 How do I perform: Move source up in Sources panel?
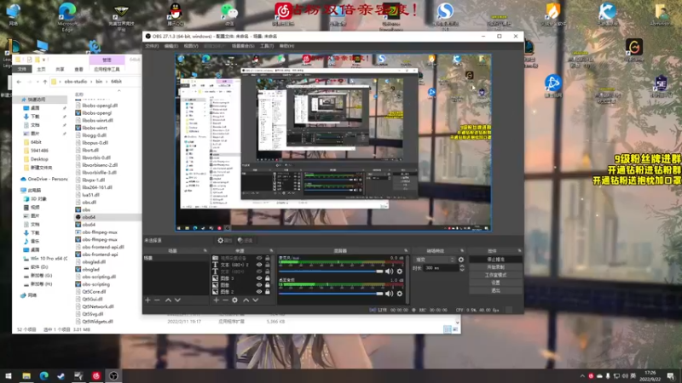(246, 300)
